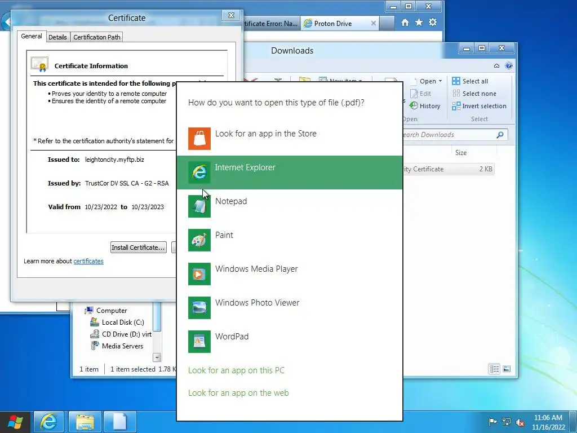Choose Look for an app in the Store
Image resolution: width=577 pixels, height=433 pixels.
pyautogui.click(x=289, y=139)
